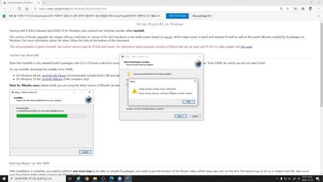Screen dimensions: 323x182
Task: Close the Setup warning dialog with its X
Action: pyautogui.click(x=195, y=81)
